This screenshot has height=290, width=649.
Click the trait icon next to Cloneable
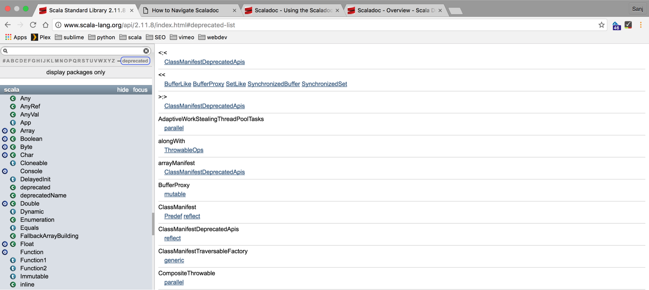13,163
